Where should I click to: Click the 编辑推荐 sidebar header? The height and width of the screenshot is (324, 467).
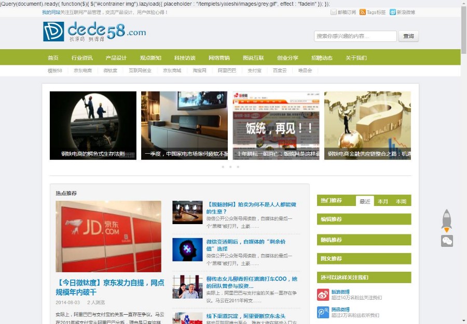(364, 219)
